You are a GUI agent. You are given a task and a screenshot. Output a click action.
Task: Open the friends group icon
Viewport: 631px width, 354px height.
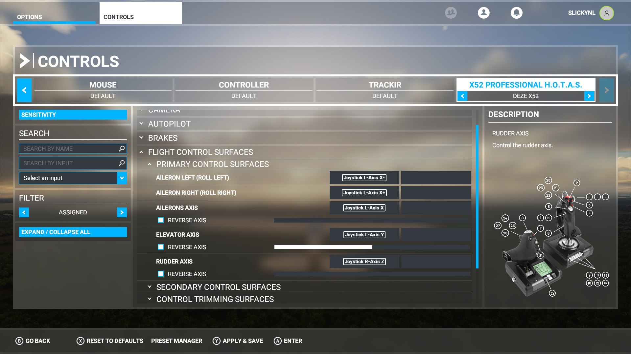click(451, 13)
